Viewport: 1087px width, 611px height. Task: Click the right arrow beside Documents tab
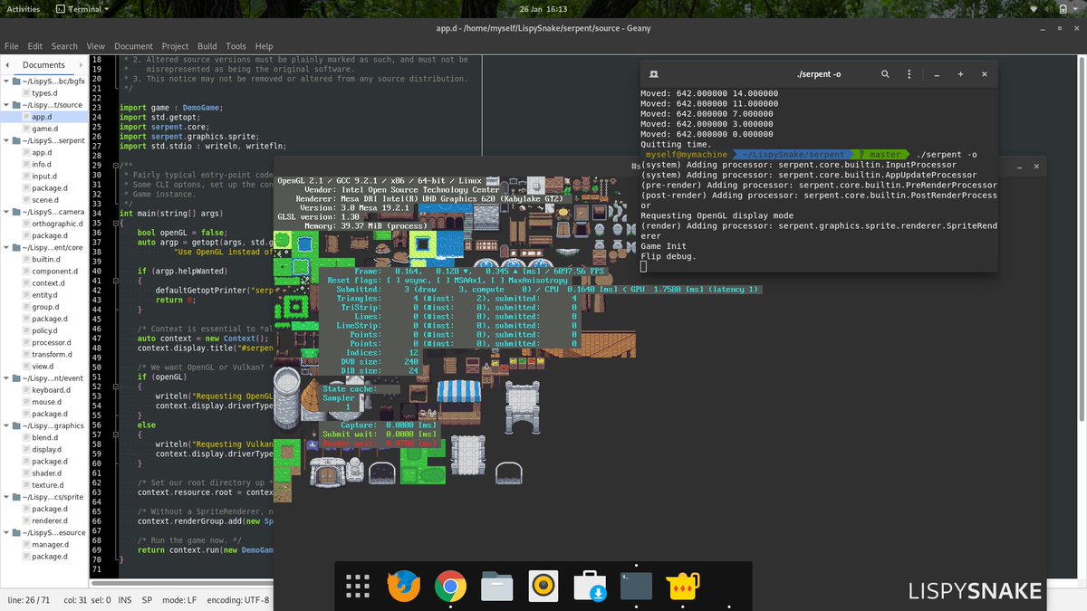click(x=82, y=65)
